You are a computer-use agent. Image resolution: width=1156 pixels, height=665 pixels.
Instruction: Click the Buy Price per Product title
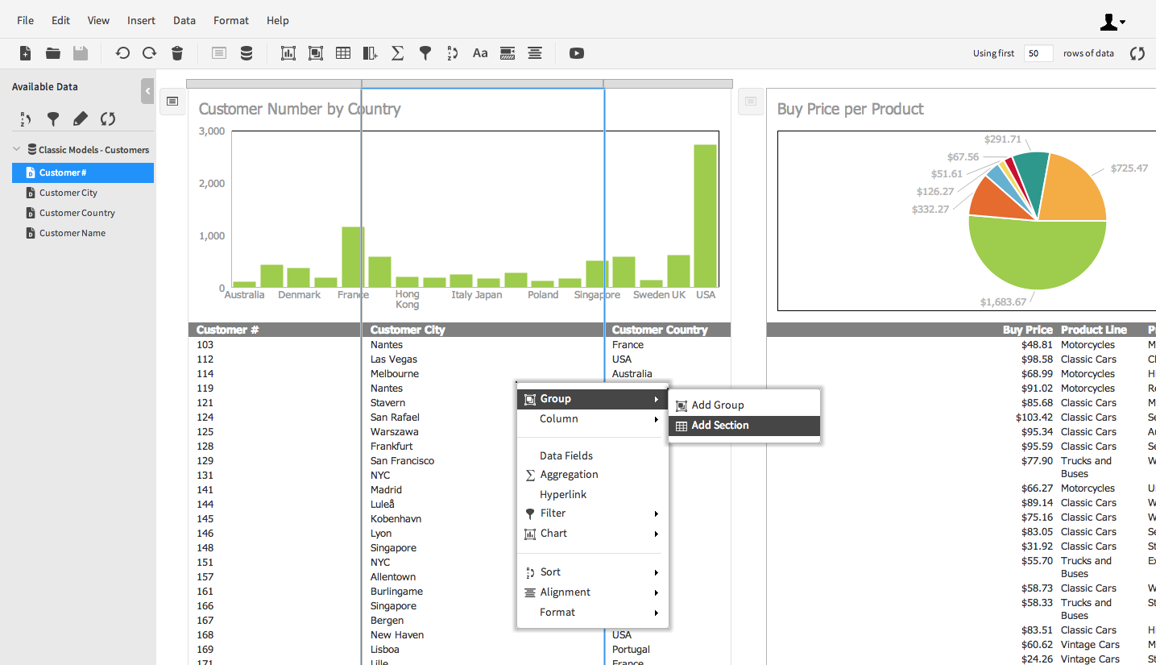(850, 109)
